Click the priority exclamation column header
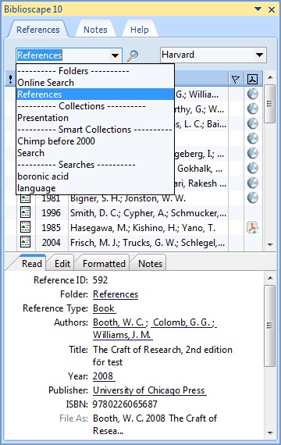Image resolution: width=281 pixels, height=445 pixels. [x=10, y=79]
